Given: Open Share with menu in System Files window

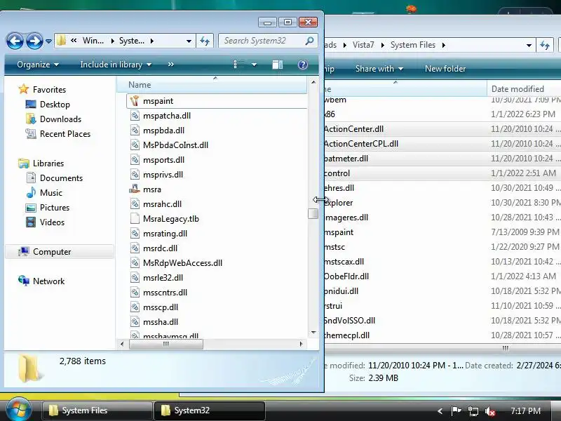Looking at the screenshot, I should 379,69.
